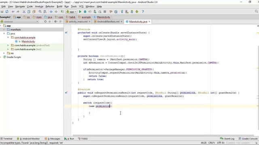Screen dimensions: 259x145
Task: Close the activity_main.xml tab
Action: 89,21
